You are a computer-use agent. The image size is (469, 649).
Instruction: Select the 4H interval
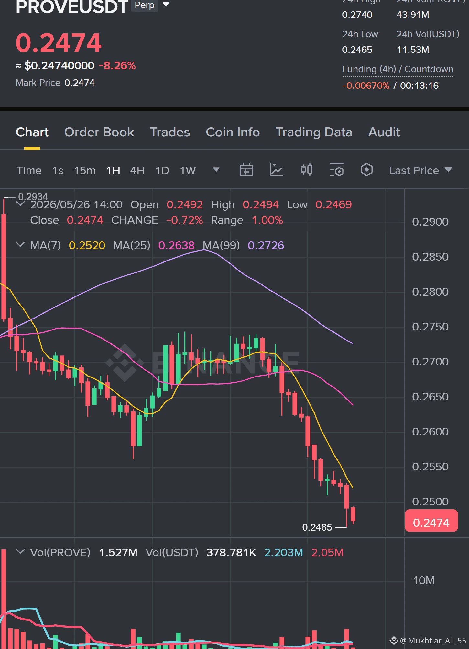point(137,170)
